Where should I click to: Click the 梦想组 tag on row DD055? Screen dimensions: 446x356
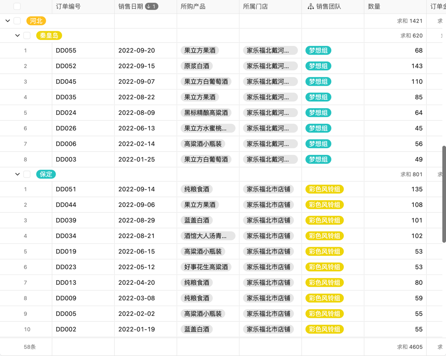[318, 50]
